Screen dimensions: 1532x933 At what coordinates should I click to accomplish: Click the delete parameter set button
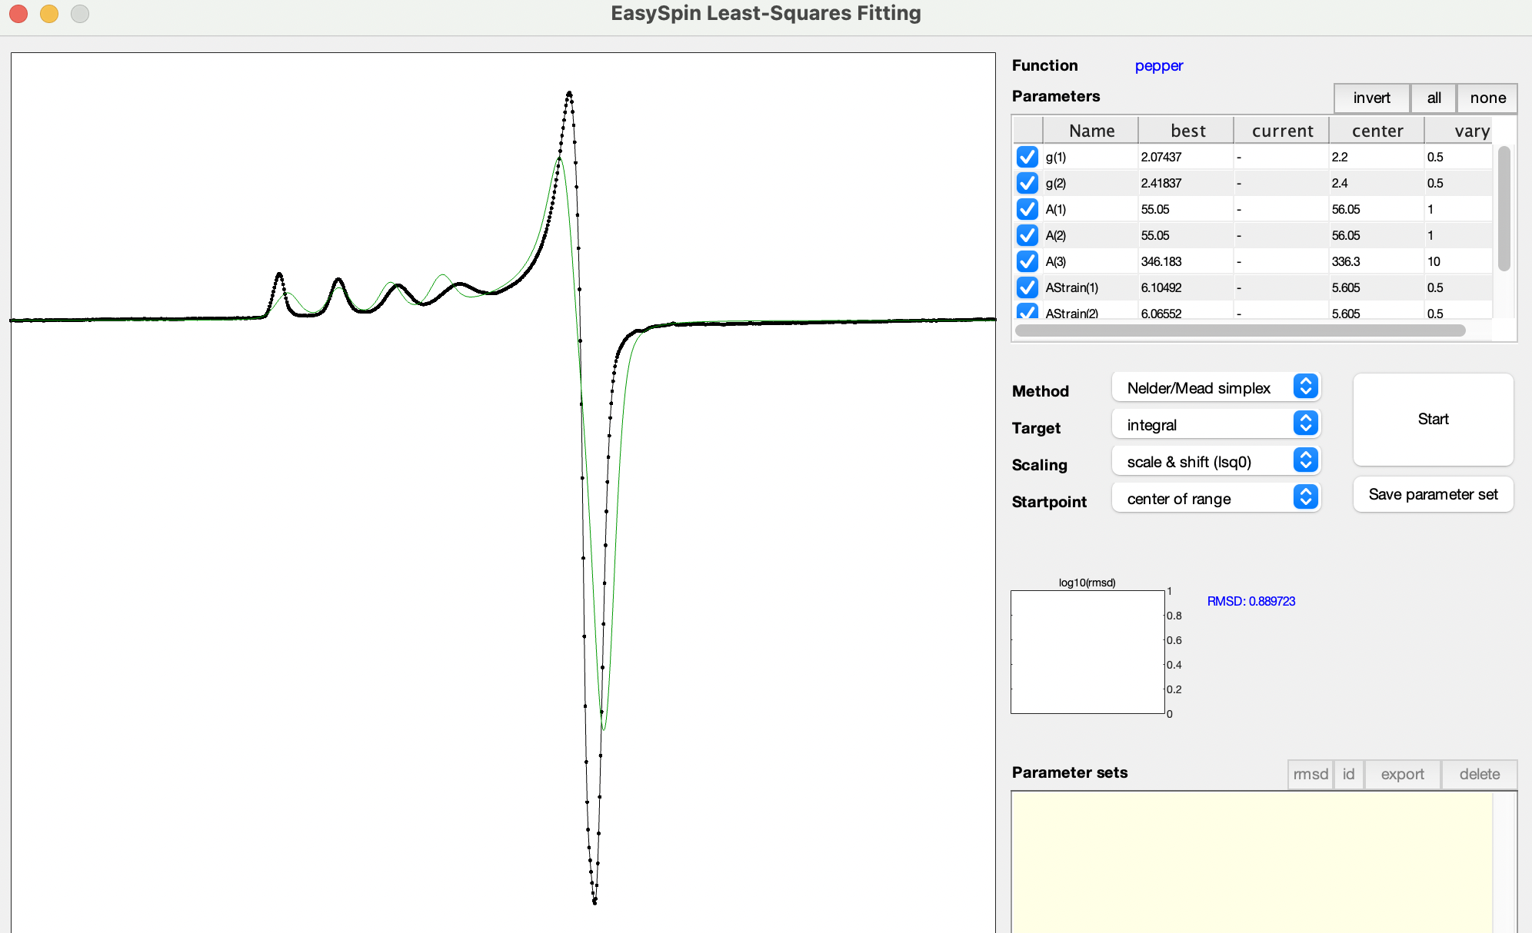tap(1479, 774)
